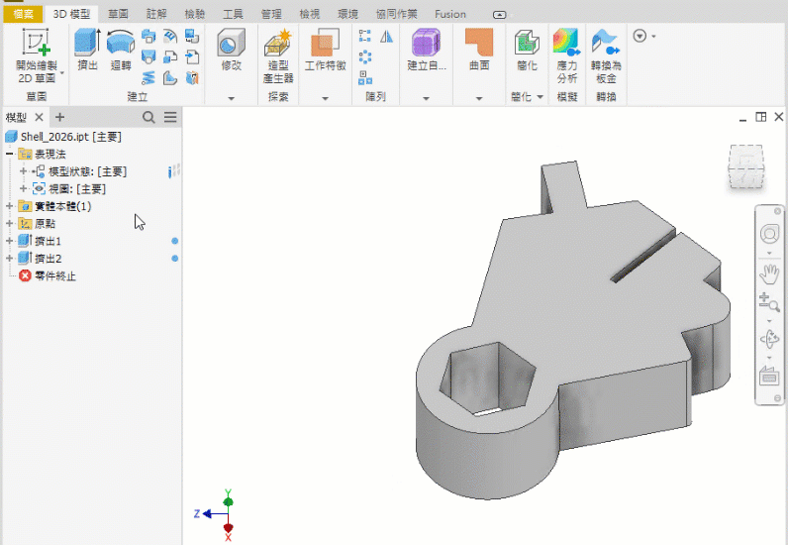
Task: Expand the 擠出1 feature
Action: (x=9, y=241)
